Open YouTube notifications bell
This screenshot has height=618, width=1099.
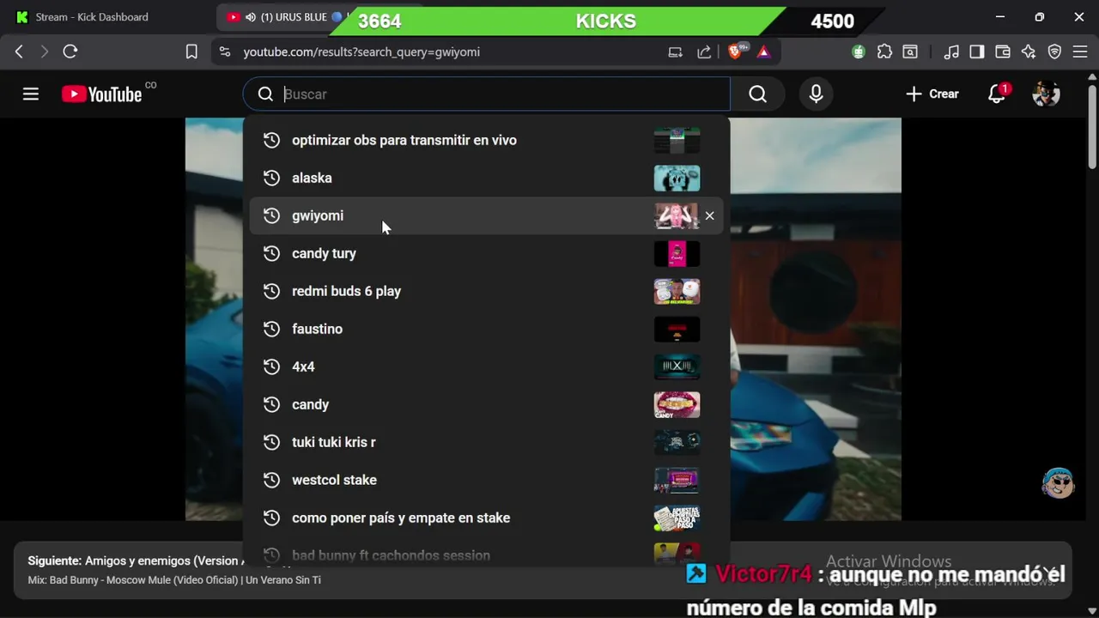[997, 94]
